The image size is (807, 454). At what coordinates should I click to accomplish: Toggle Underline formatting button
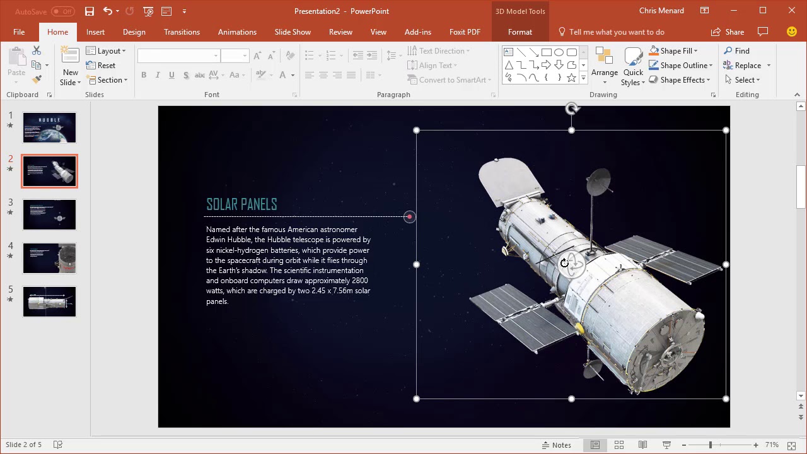[171, 75]
